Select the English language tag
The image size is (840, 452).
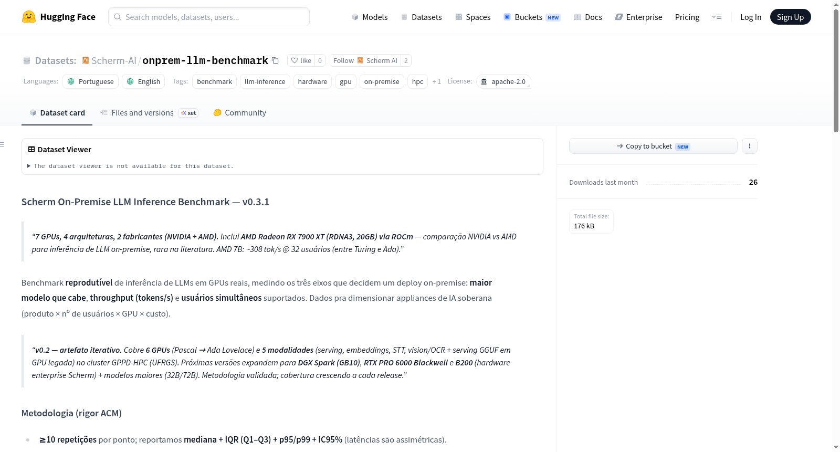click(x=143, y=81)
